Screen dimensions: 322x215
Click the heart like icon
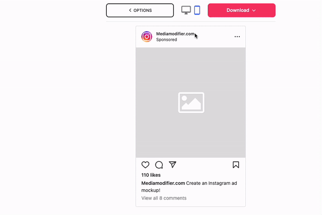pyautogui.click(x=145, y=165)
